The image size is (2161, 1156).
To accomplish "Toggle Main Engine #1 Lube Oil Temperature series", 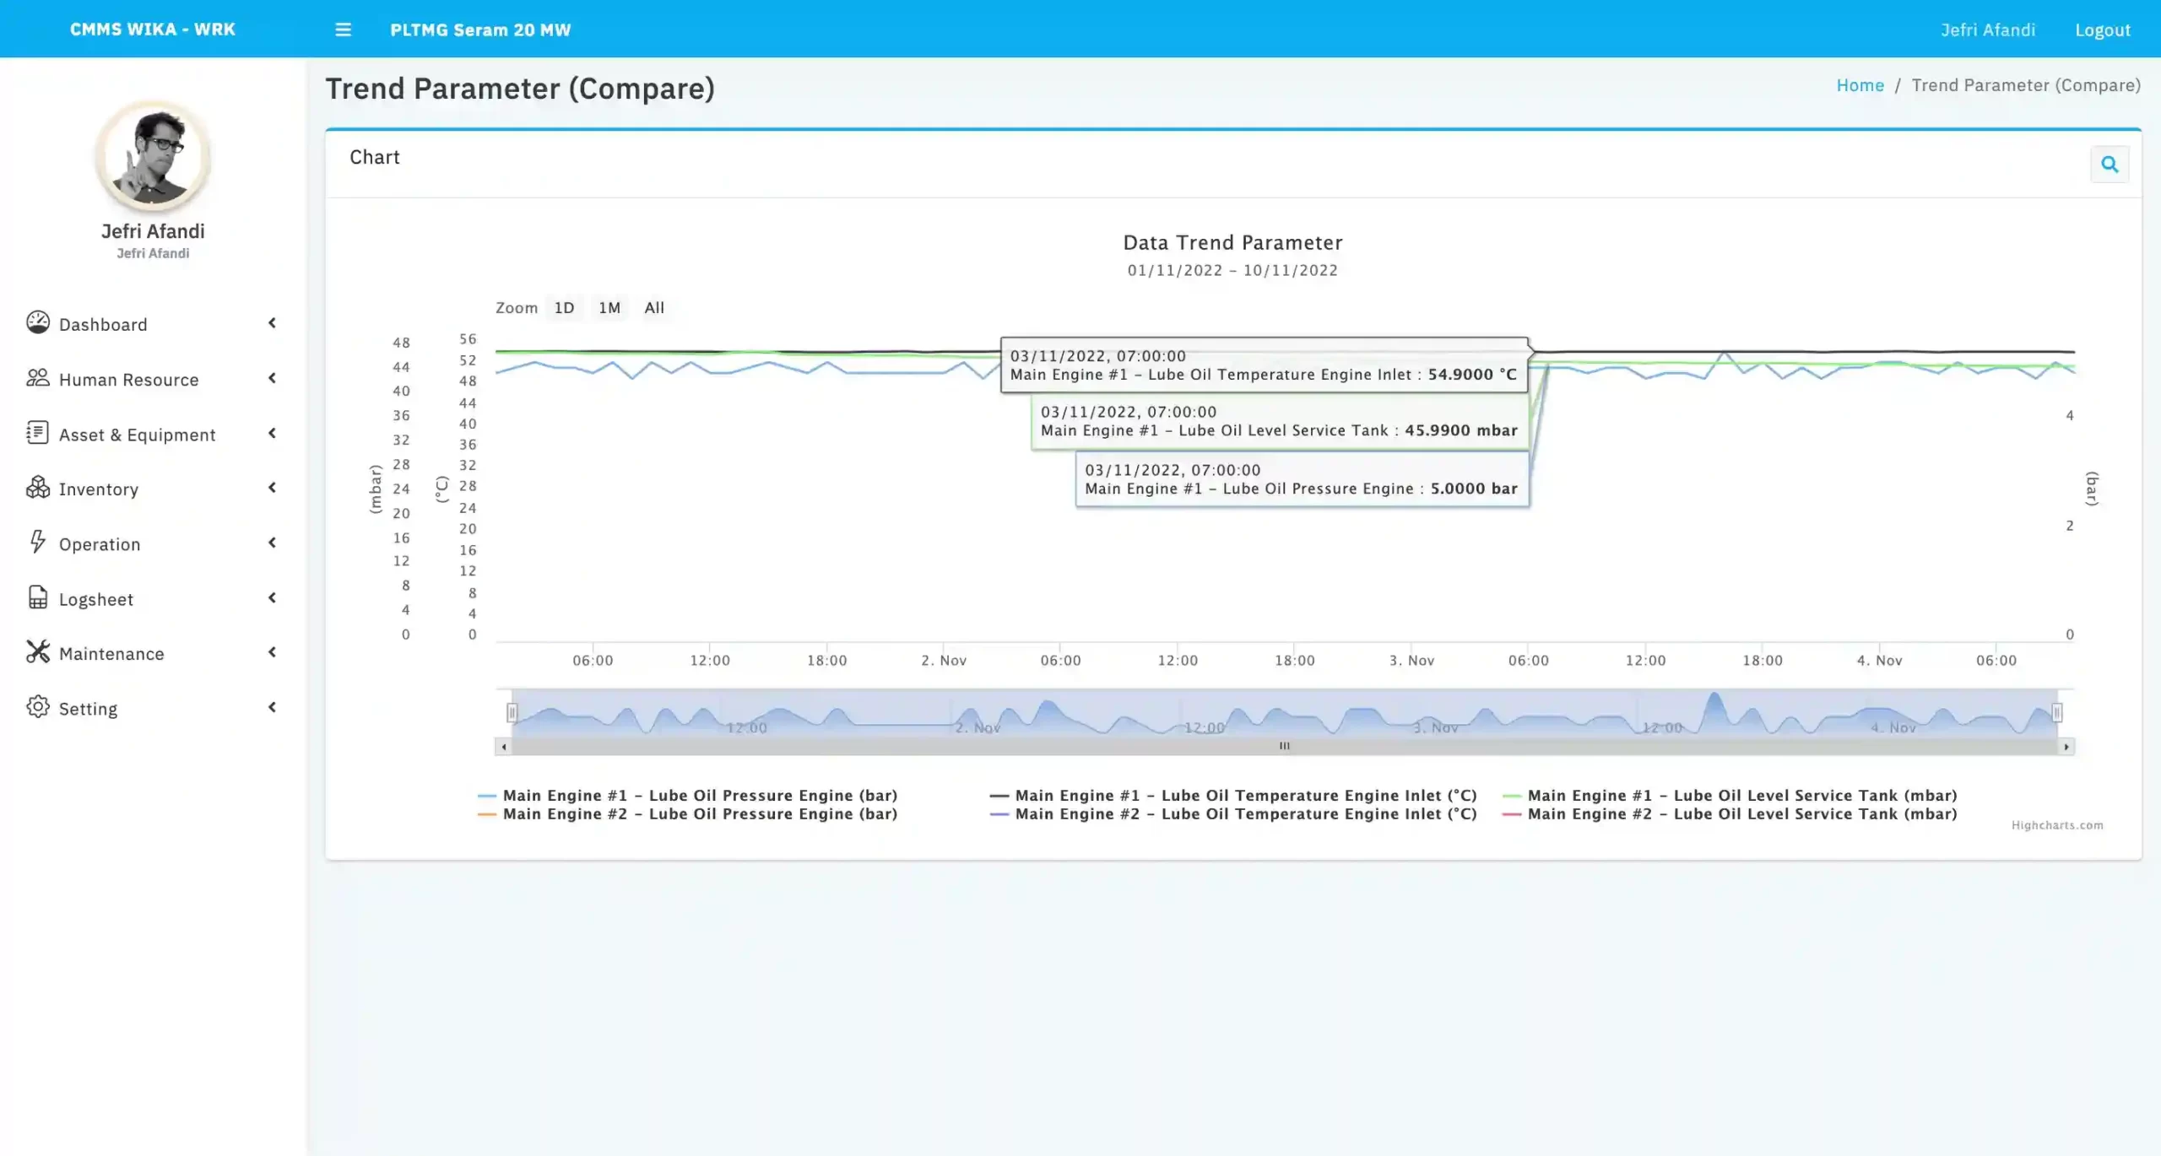I will 1233,796.
